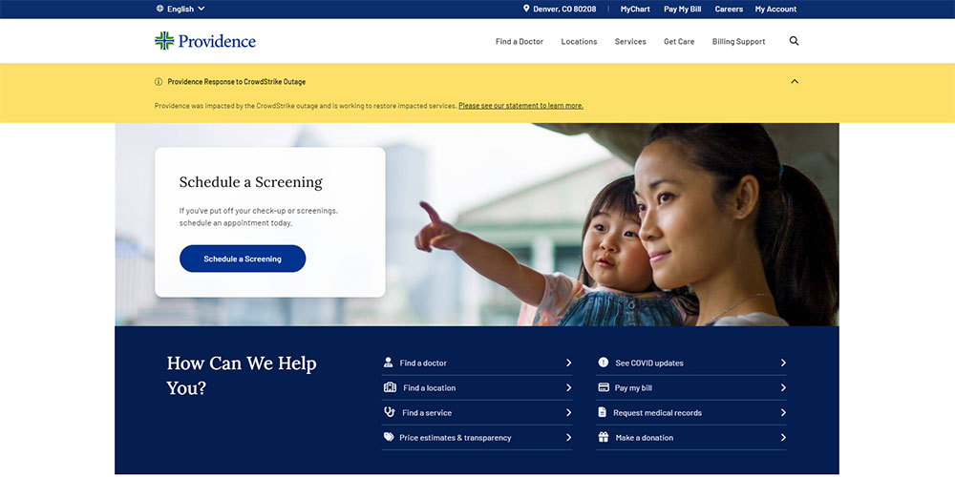
Task: Click the building icon beside Find a location
Action: point(390,387)
